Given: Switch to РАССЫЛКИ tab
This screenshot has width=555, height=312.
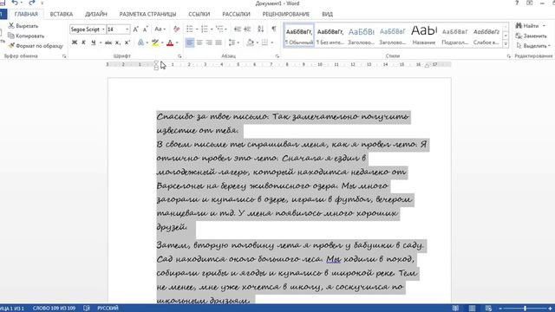Looking at the screenshot, I should click(236, 14).
